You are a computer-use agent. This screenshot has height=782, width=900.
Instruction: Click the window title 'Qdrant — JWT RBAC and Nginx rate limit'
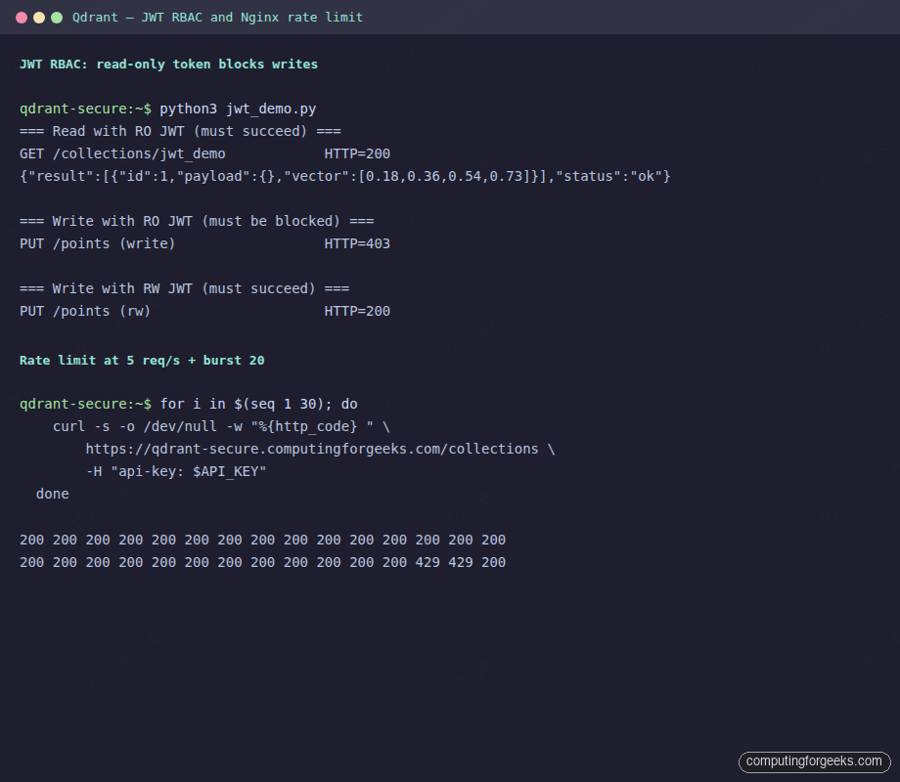click(x=217, y=18)
